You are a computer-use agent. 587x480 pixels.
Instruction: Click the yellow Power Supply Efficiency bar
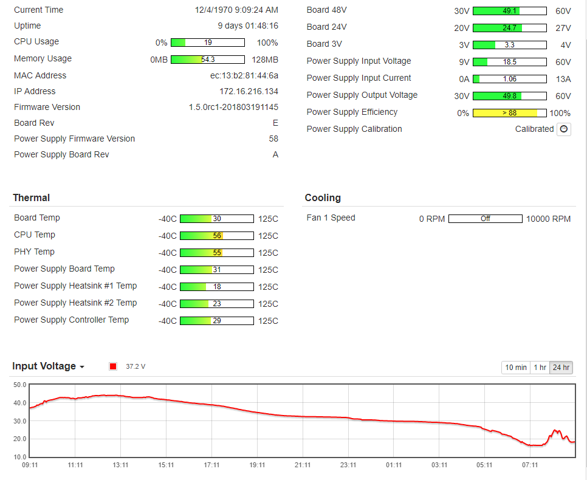(x=509, y=113)
